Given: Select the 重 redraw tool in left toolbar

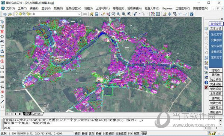Looking at the screenshot, I should pos(2,31).
